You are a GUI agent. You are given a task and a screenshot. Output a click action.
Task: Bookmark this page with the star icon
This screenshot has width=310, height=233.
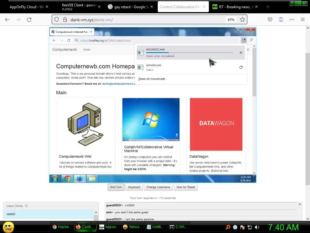(242, 20)
